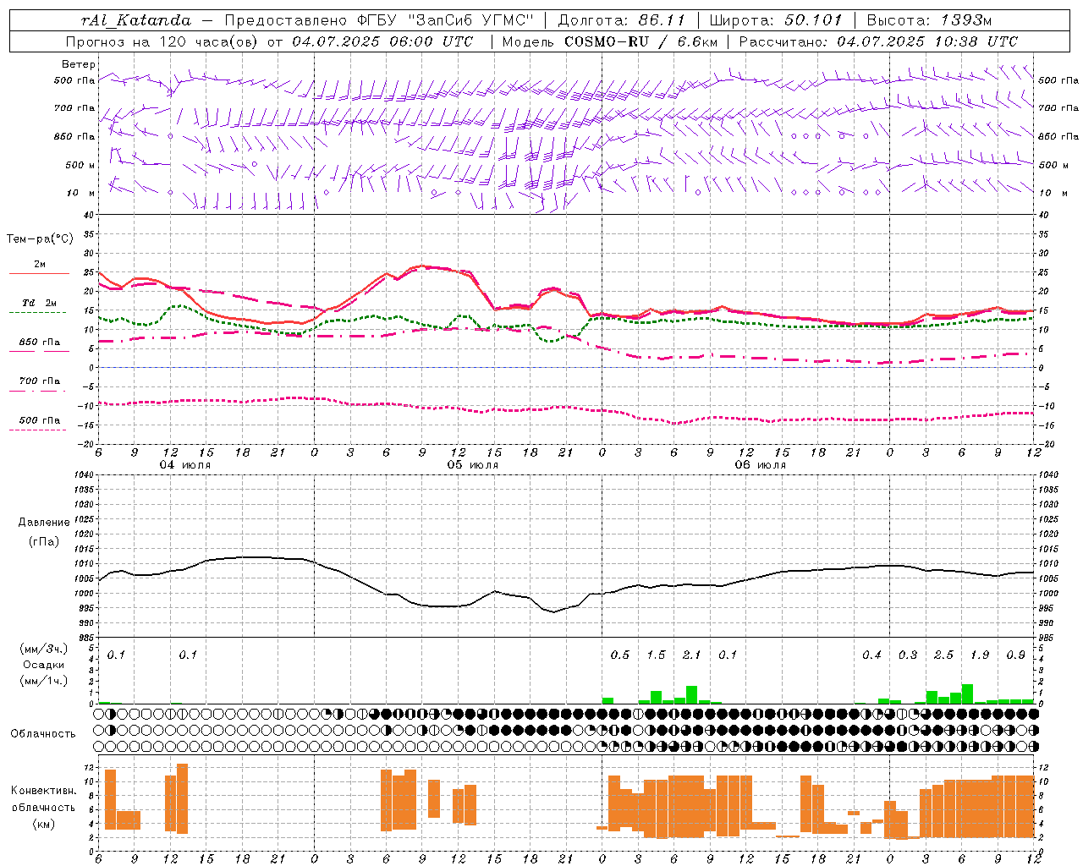Click the 3-hour precipitation value 1.9

coord(980,655)
